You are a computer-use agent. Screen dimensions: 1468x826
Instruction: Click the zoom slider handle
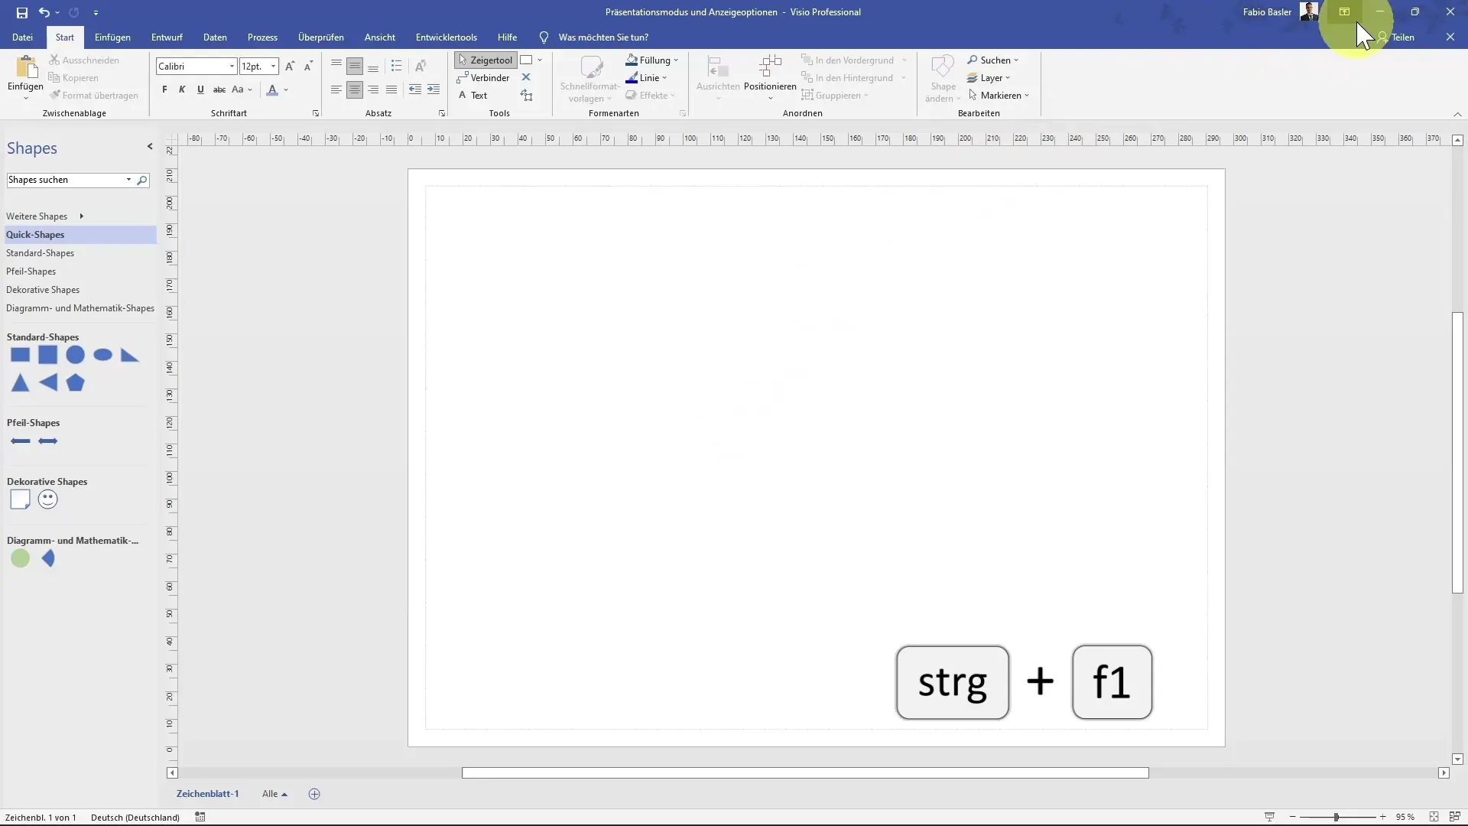tap(1336, 817)
